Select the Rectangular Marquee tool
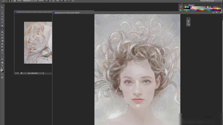Screen dimensions: 223x125 click(2, 10)
